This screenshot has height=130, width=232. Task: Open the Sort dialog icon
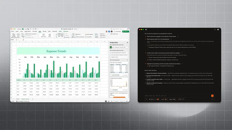pyautogui.click(x=59, y=35)
